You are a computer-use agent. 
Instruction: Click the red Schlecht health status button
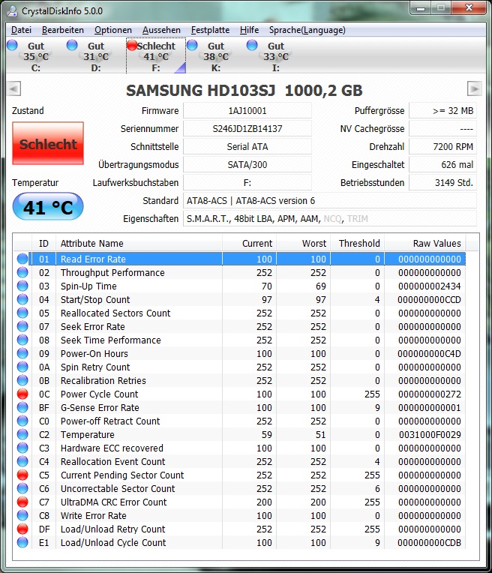pos(48,143)
